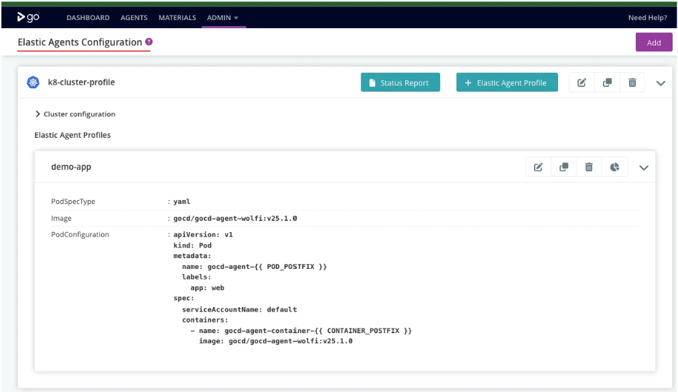
Task: Click the PodConfiguration label
Action: [x=80, y=234]
